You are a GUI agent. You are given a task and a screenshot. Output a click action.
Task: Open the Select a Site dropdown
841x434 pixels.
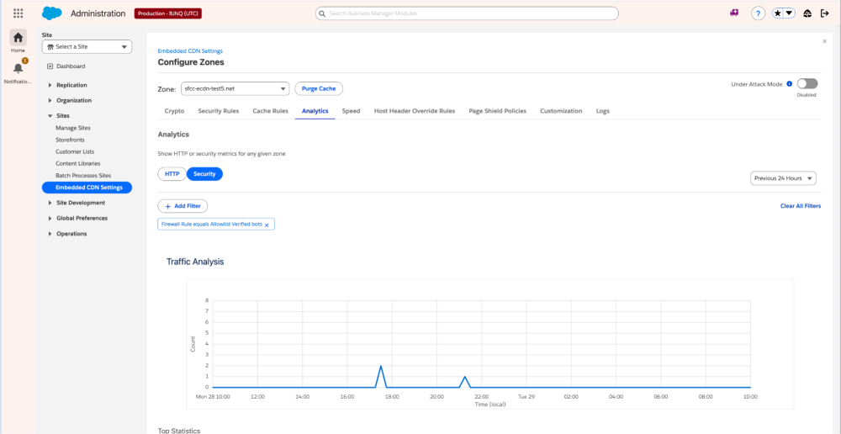pyautogui.click(x=87, y=46)
